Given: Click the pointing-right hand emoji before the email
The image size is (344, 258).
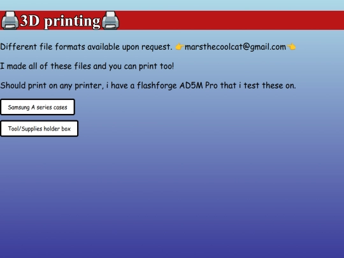Looking at the screenshot, I should (x=180, y=47).
